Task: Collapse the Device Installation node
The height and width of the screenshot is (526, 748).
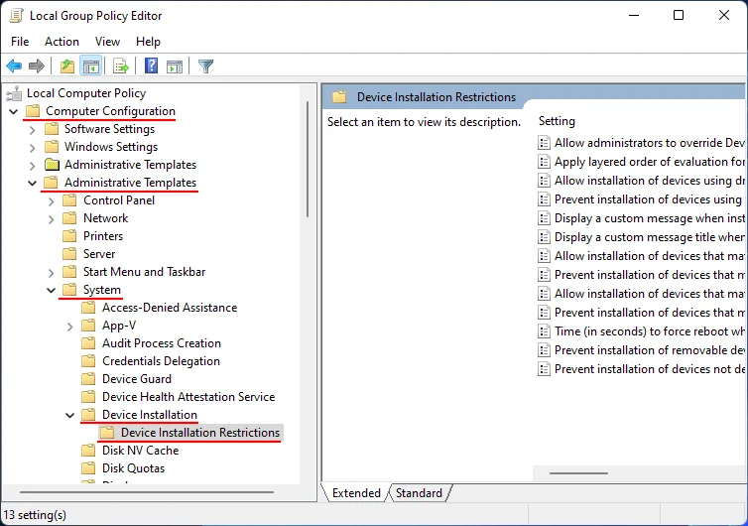Action: click(x=70, y=415)
